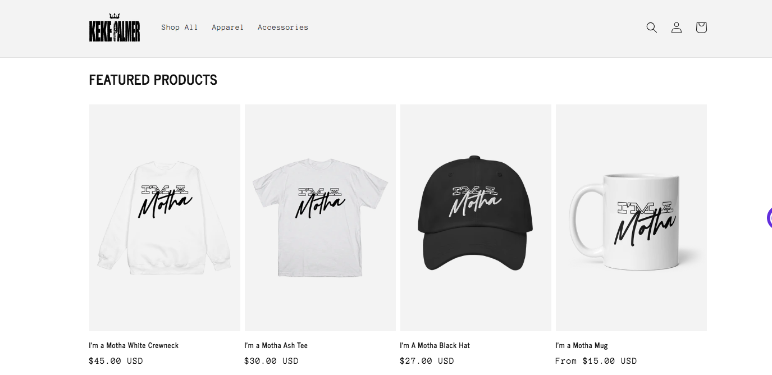The image size is (772, 375).
Task: Click the I'm a Motha Mug link
Action: [582, 346]
